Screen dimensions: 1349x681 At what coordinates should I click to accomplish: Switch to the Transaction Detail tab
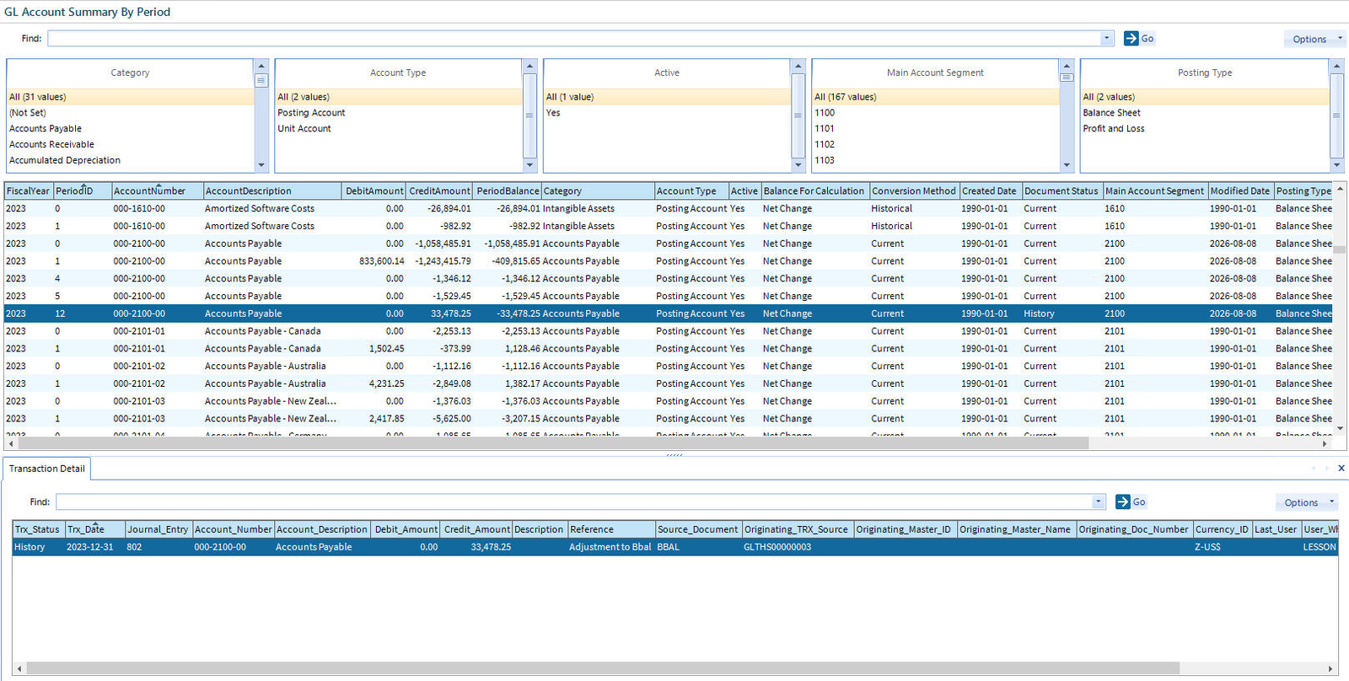[x=47, y=469]
